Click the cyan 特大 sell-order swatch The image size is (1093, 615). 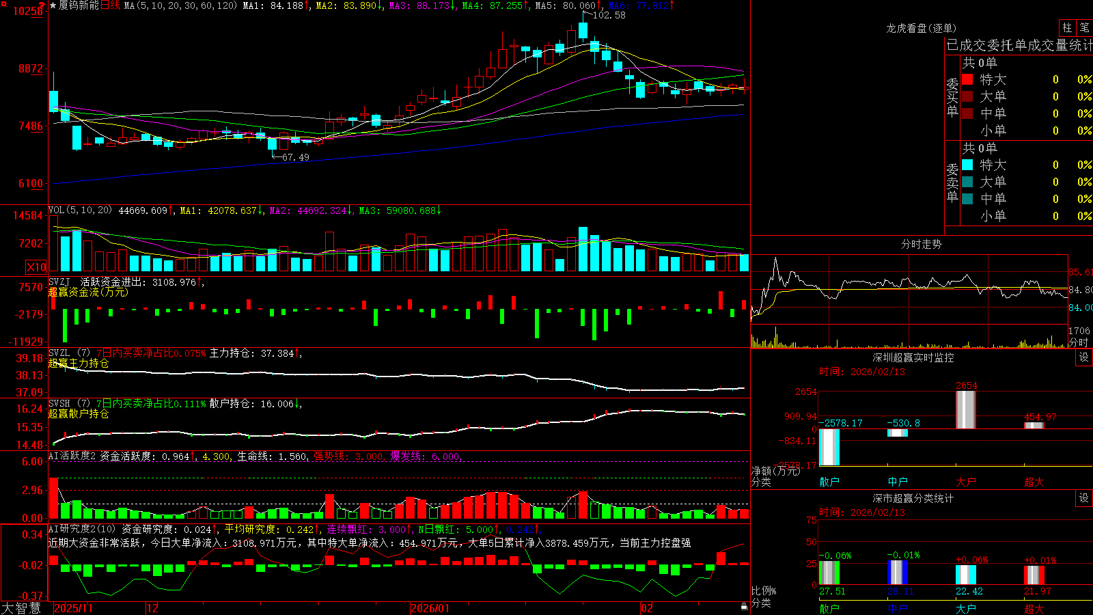point(967,165)
